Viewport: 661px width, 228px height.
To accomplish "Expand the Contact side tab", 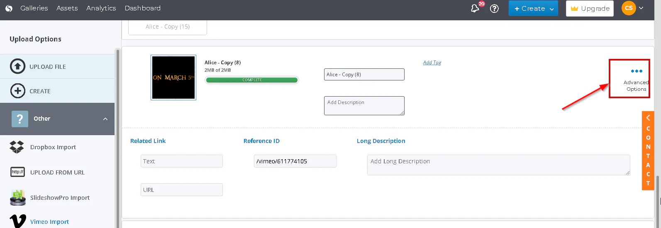I will pyautogui.click(x=648, y=150).
